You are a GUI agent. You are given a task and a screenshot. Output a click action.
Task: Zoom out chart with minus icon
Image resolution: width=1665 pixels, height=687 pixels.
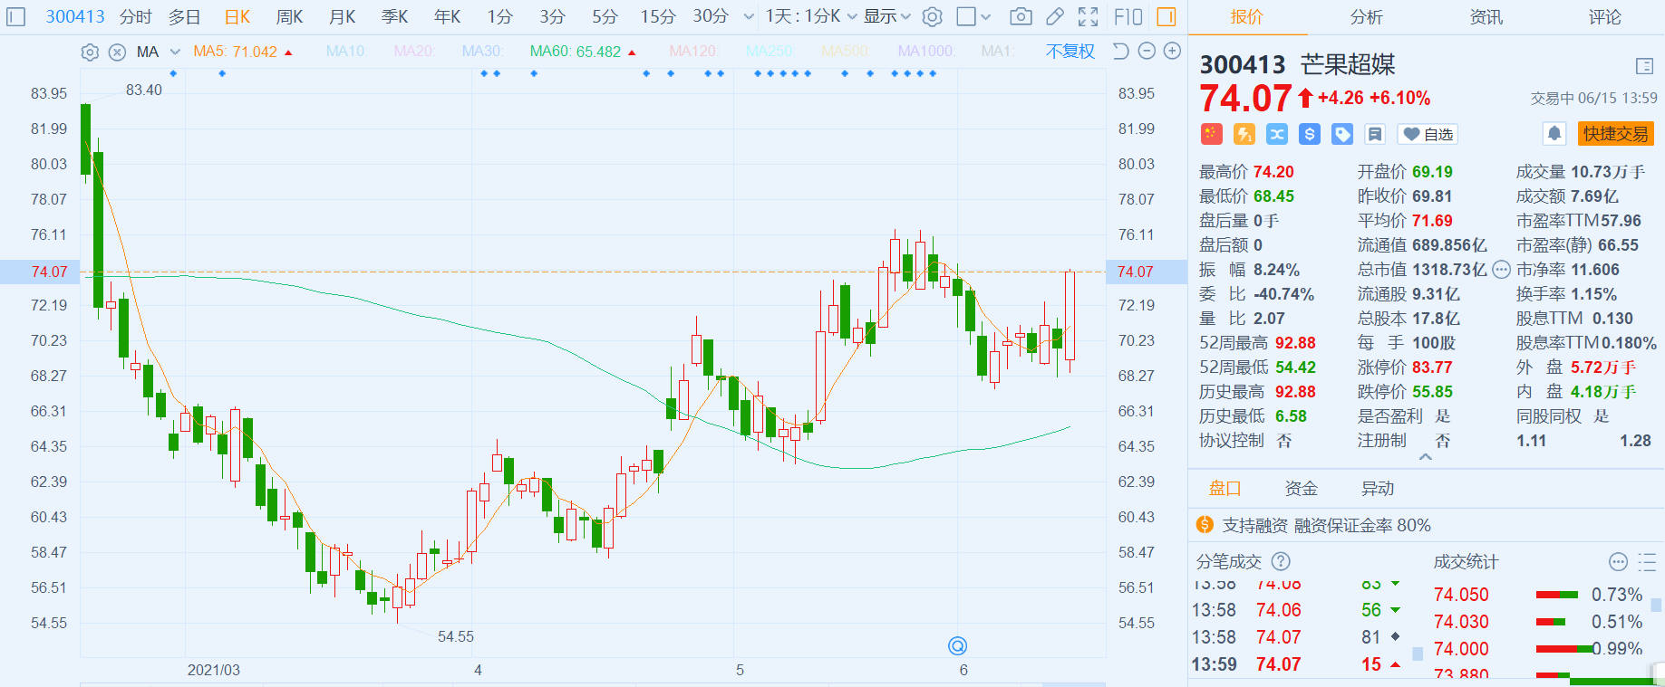coord(1147,51)
